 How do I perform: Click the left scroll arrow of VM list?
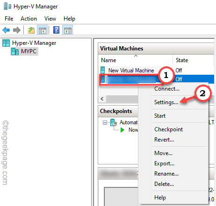coord(102,99)
